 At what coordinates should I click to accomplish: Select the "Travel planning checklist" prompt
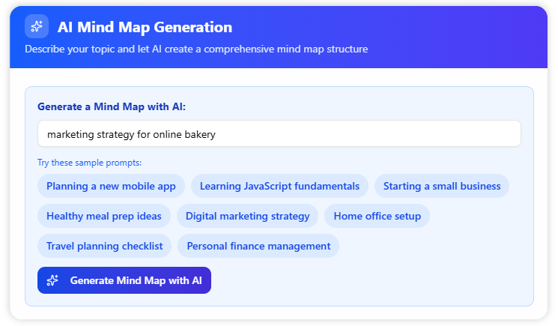(105, 246)
